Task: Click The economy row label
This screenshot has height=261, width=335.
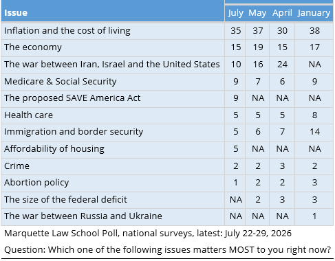Action: pos(33,47)
